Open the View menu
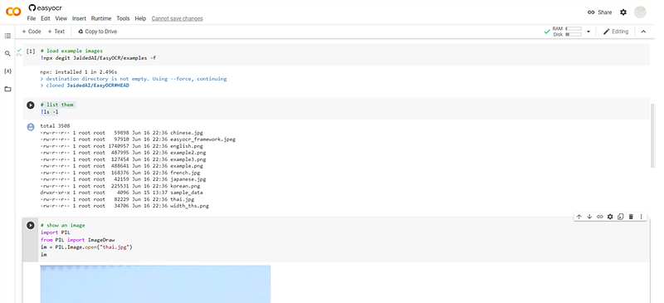The height and width of the screenshot is (303, 664). 61,18
